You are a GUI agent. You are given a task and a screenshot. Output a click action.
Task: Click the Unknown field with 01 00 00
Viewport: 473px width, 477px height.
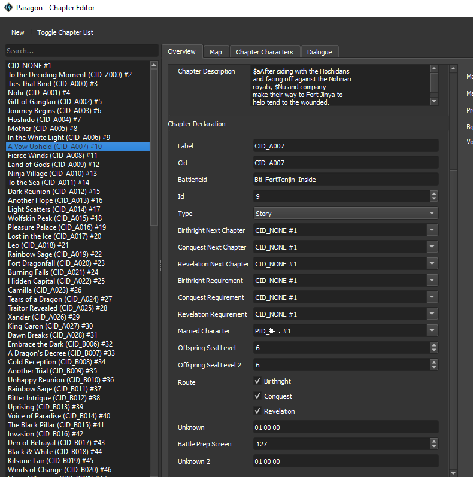coord(346,427)
